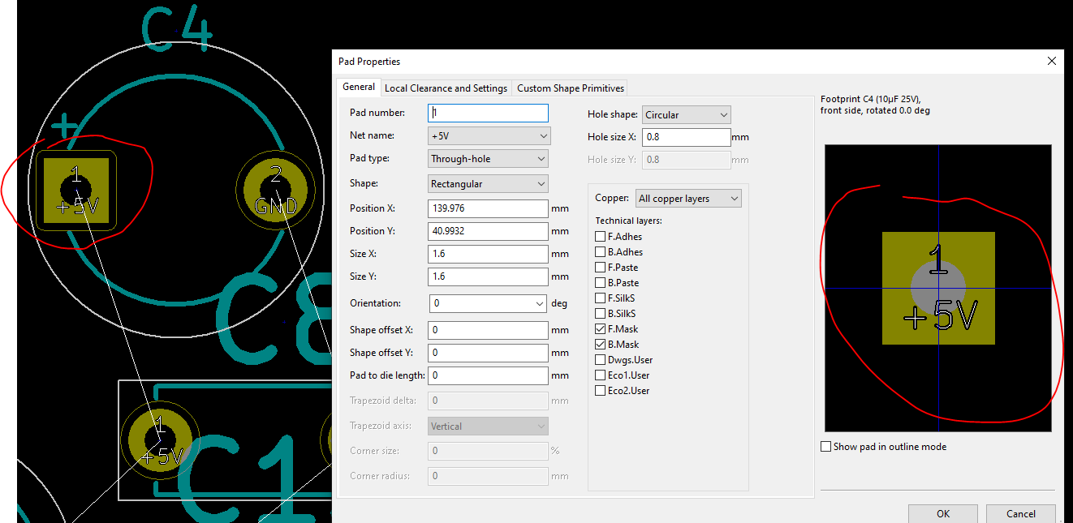Uncheck the F.Mask layer checkbox

point(601,329)
